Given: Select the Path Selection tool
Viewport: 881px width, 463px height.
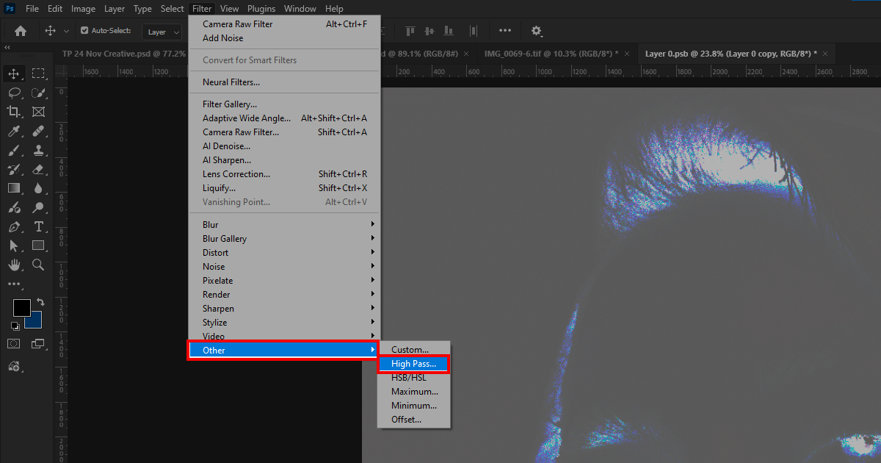Looking at the screenshot, I should 14,245.
